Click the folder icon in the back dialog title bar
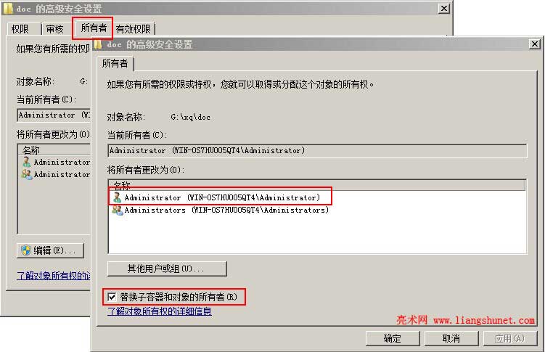This screenshot has height=352, width=545. pos(8,8)
